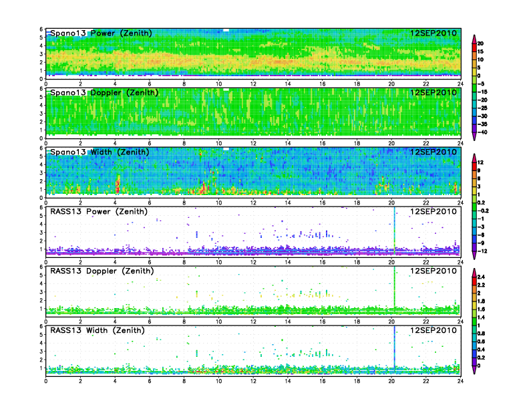Click hour 0 tick under the RASS13 Width panel
Screen dimensions: 529x409
click(46, 381)
